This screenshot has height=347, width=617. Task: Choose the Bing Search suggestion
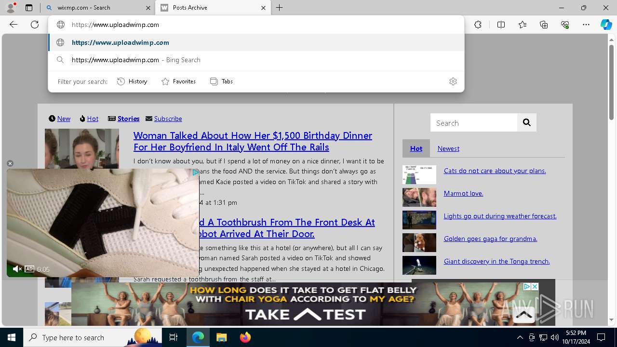click(256, 60)
